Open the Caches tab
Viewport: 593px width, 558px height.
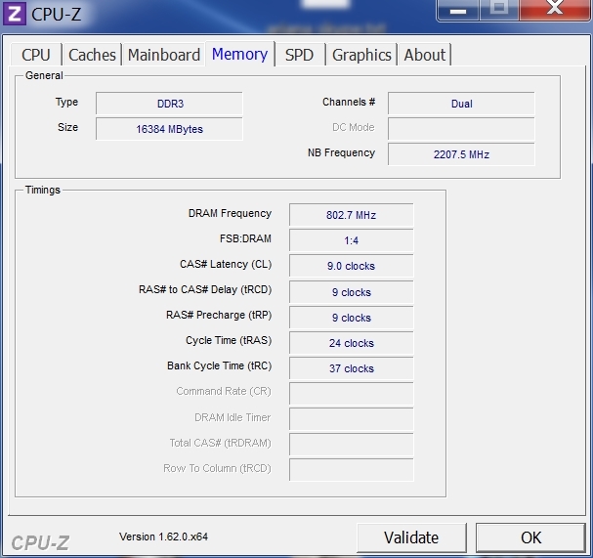92,55
